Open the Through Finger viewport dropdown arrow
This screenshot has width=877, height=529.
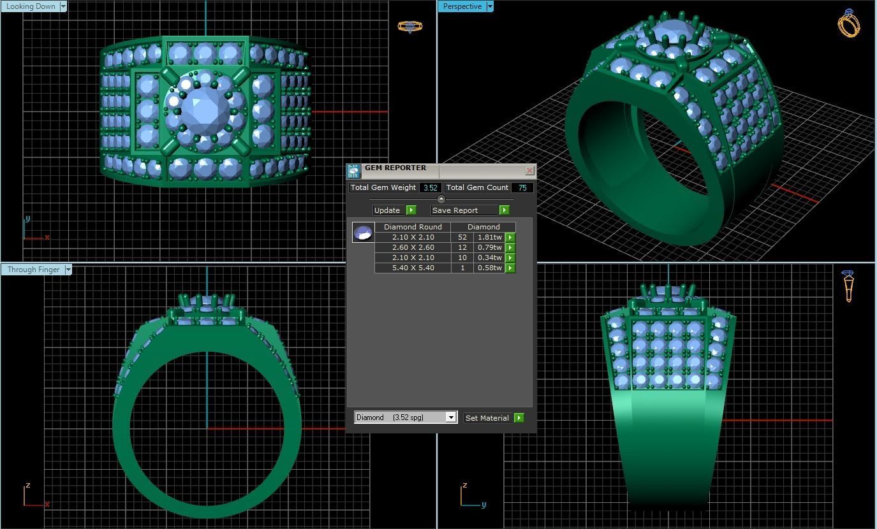tap(68, 270)
